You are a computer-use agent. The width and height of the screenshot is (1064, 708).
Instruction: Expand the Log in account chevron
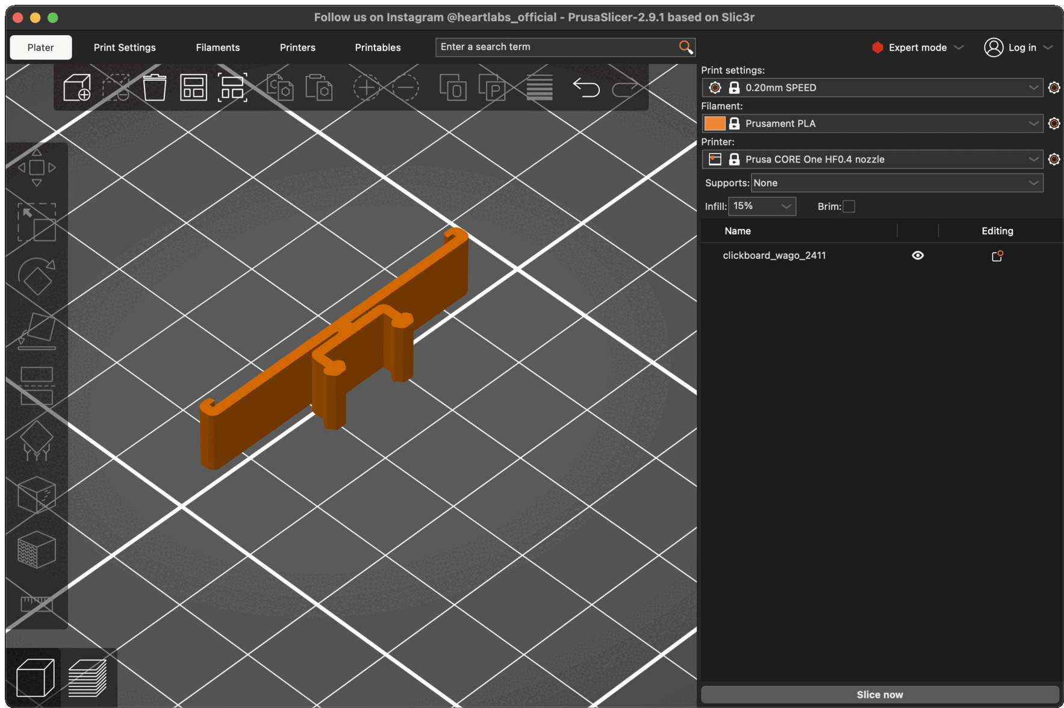click(x=1048, y=48)
